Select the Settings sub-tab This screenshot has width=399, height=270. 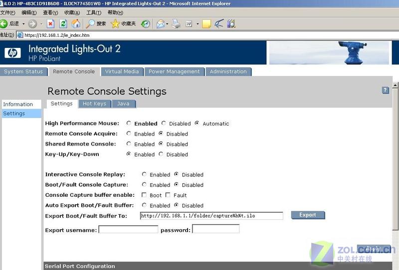point(61,104)
